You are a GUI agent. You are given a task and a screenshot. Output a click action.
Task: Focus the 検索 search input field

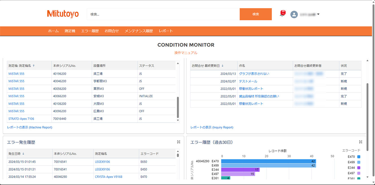(163, 14)
